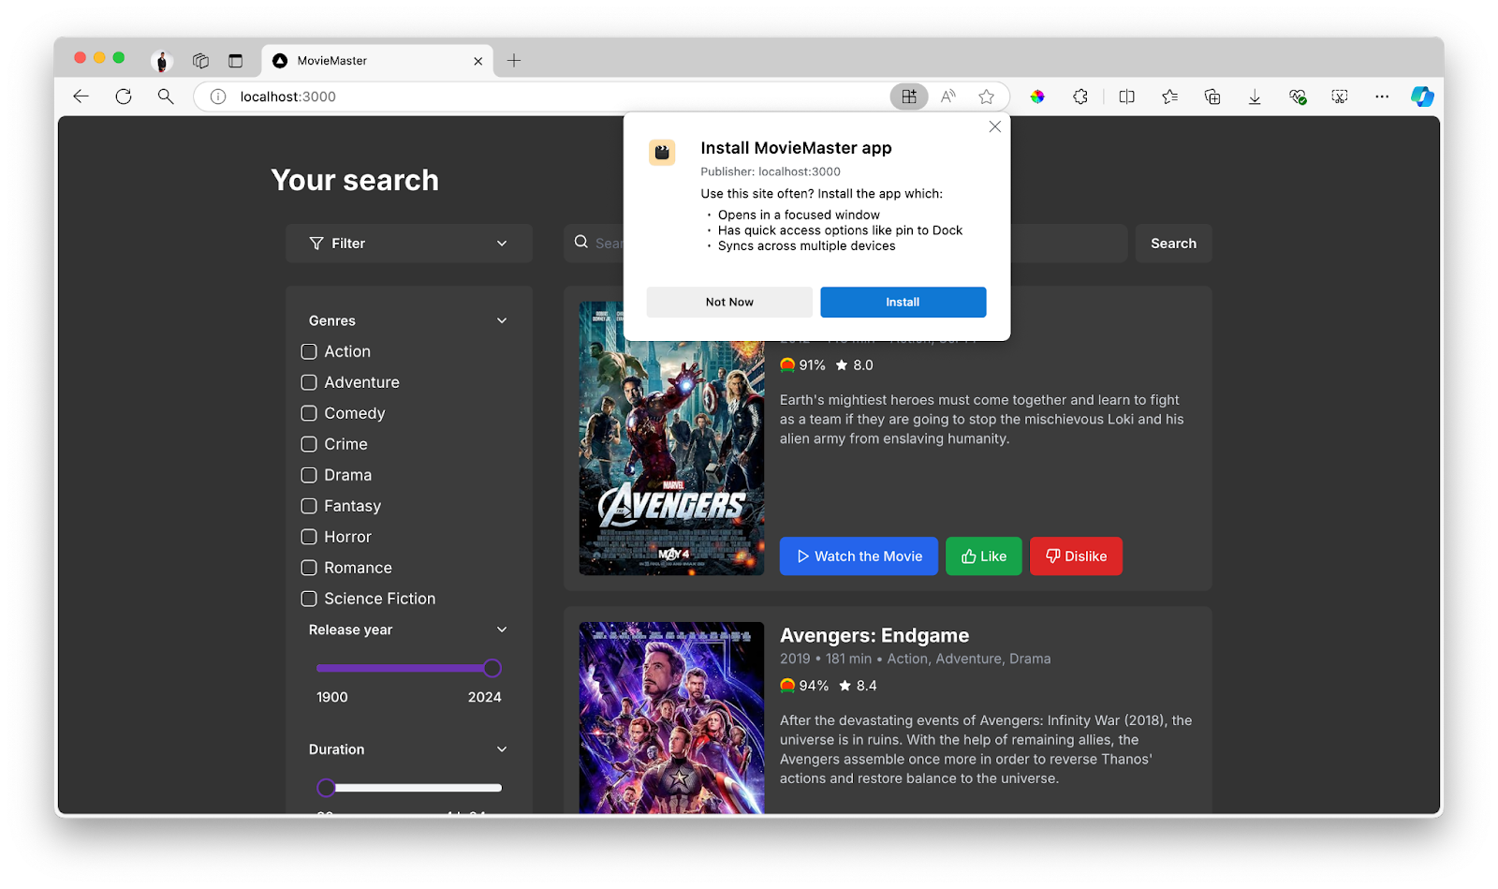Open the downloads arrow icon
The height and width of the screenshot is (889, 1498).
[1255, 96]
